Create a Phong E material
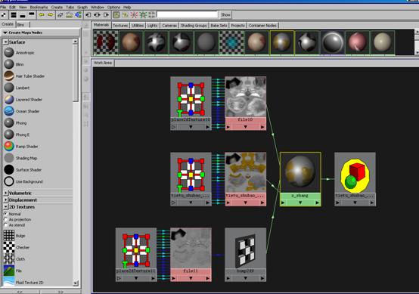 (23, 135)
